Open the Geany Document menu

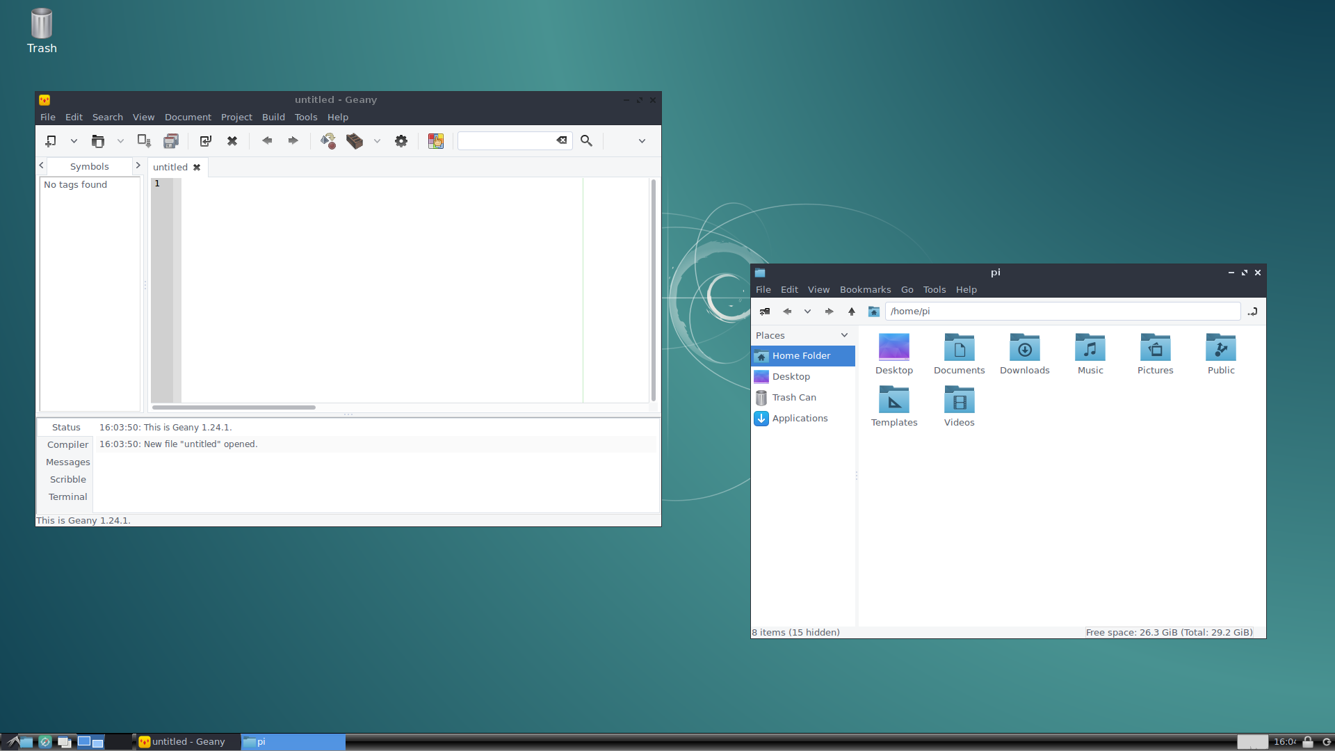188,117
